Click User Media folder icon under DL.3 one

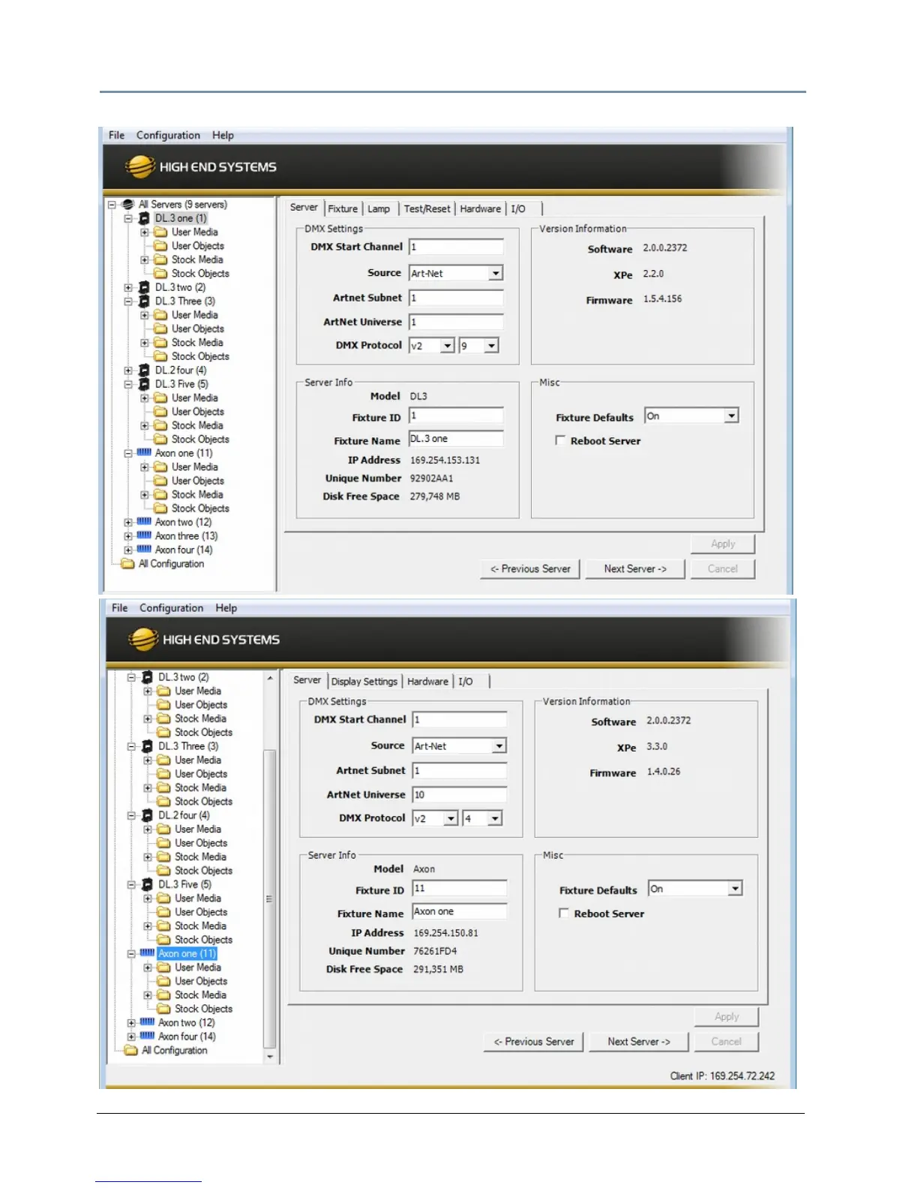pyautogui.click(x=160, y=232)
